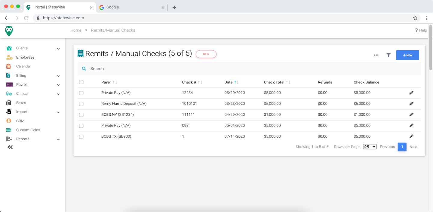Click the Payroll check icon

[9, 85]
